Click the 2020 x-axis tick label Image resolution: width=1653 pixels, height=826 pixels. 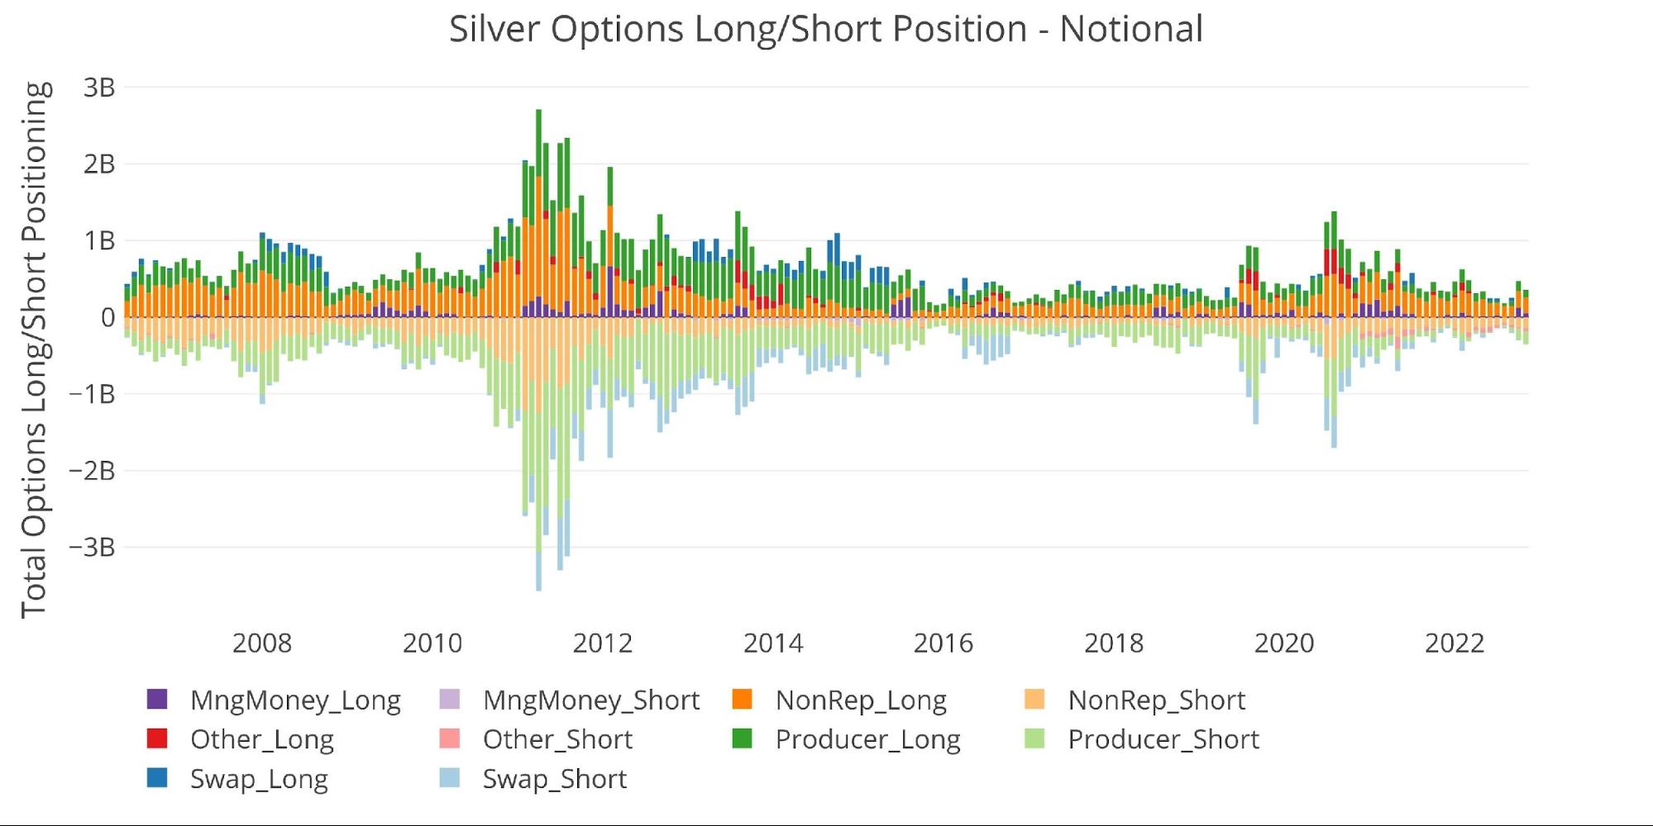tap(1283, 643)
